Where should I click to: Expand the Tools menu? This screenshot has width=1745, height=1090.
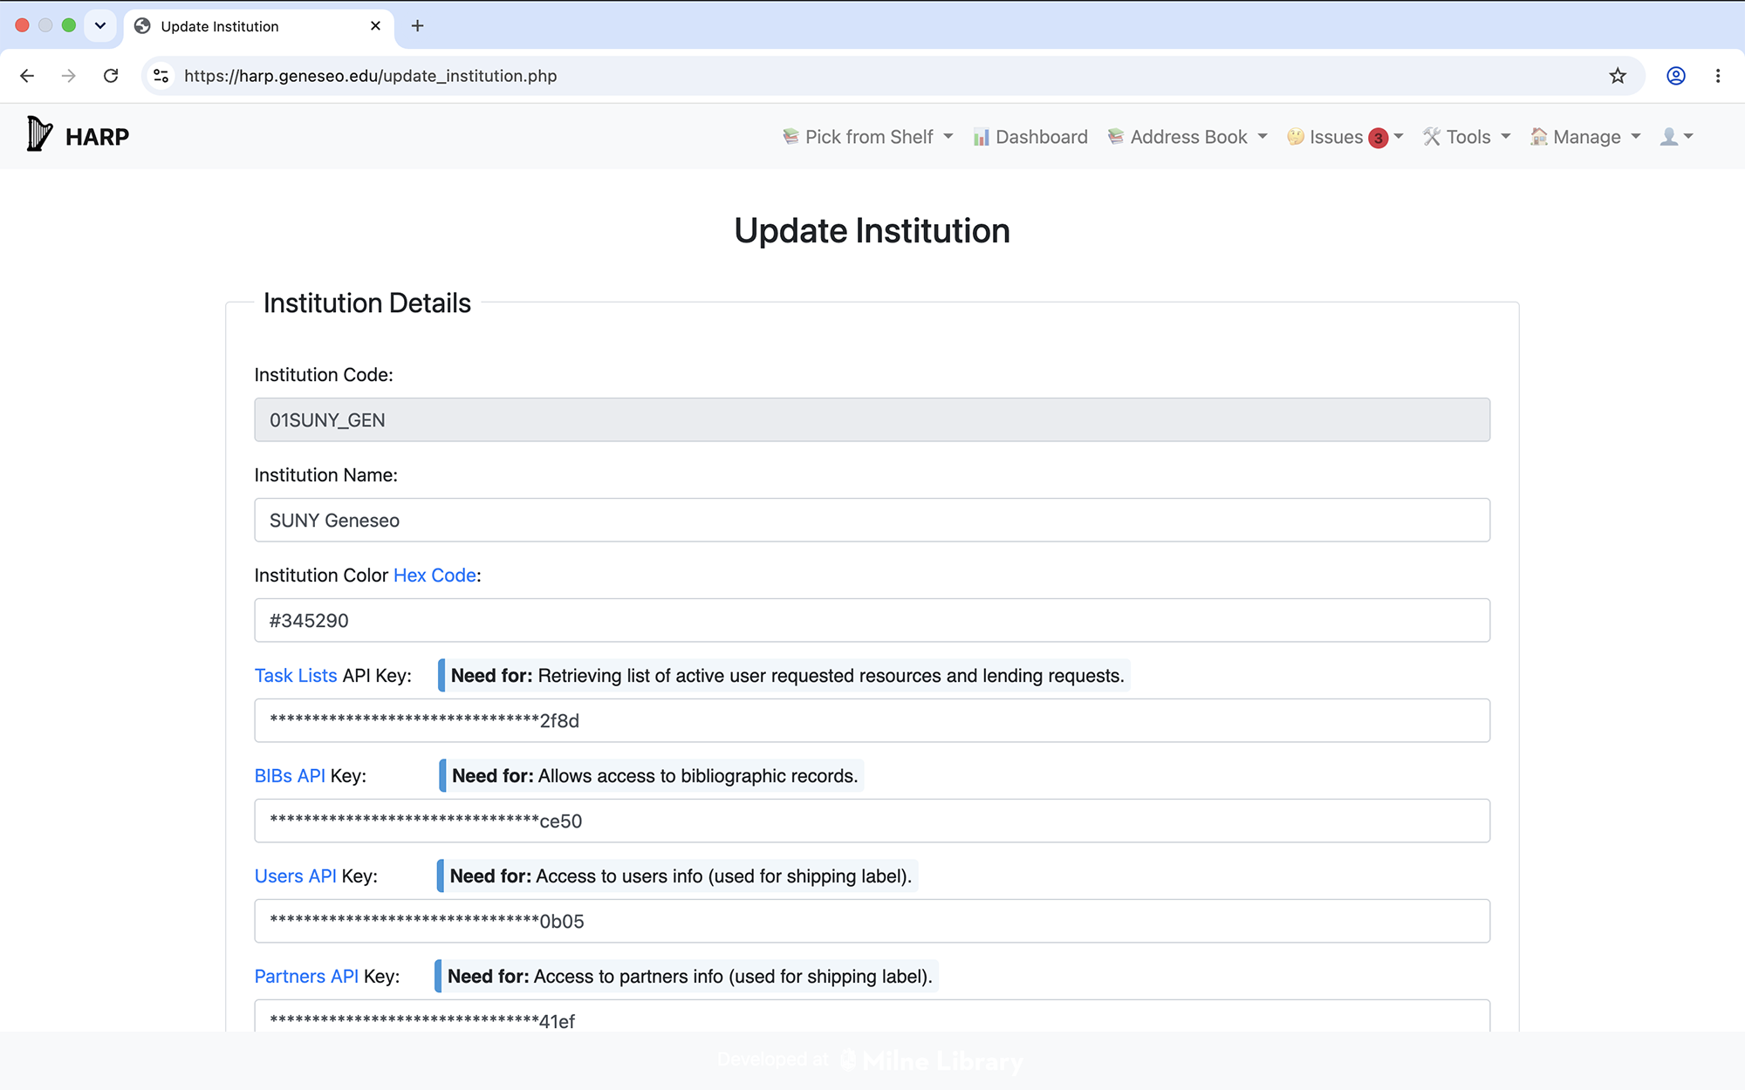click(x=1467, y=137)
